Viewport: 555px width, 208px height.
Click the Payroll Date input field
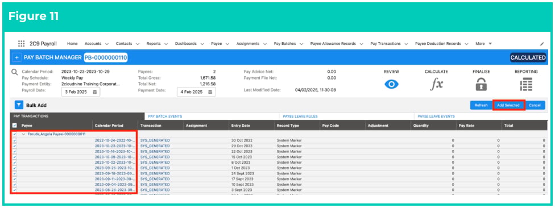(x=81, y=92)
